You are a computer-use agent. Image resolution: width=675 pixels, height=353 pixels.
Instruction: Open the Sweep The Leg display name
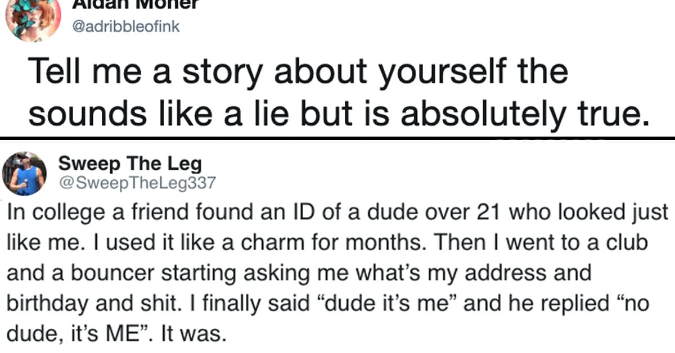[x=129, y=164]
